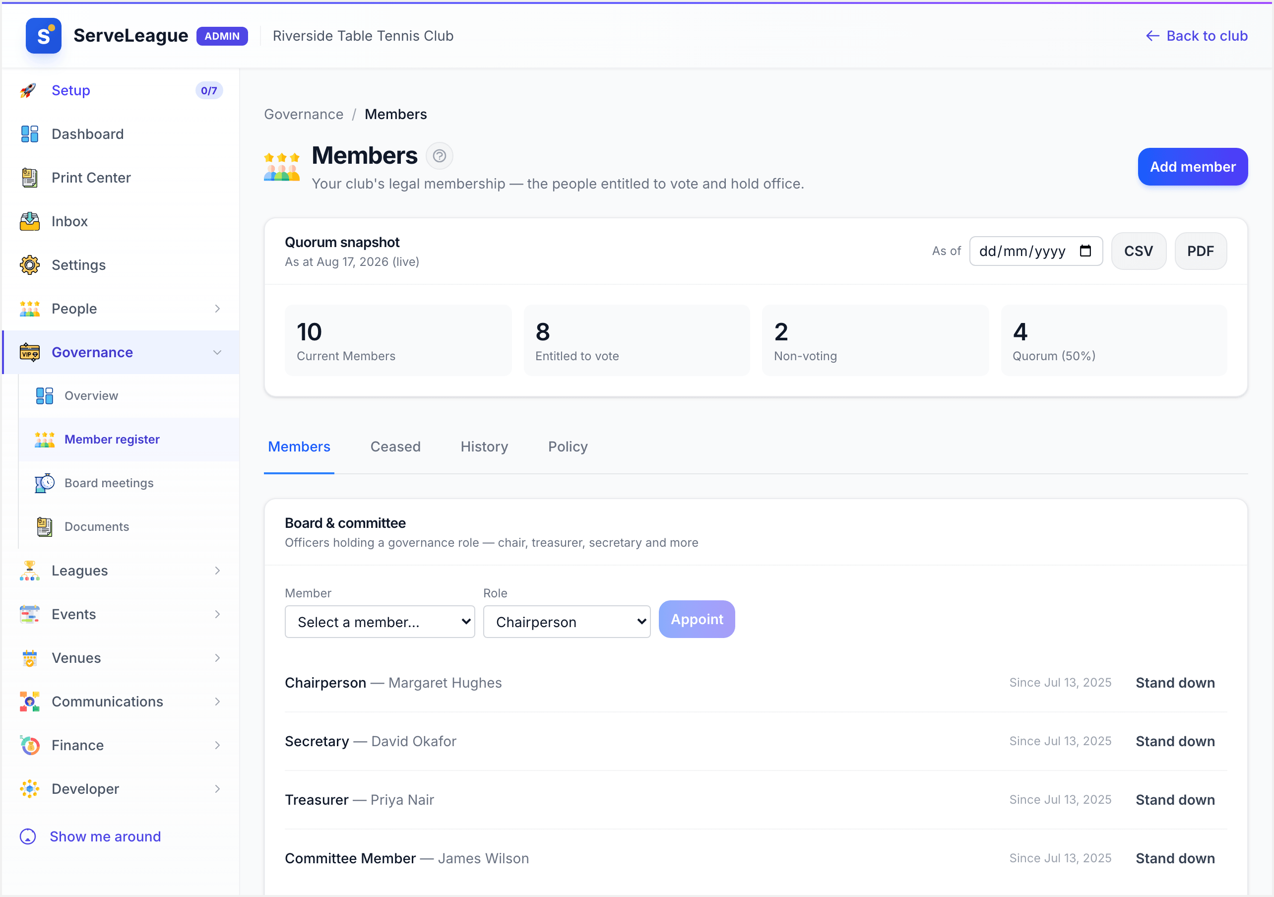The height and width of the screenshot is (897, 1274).
Task: Open Setup via the rocket icon
Action: point(29,90)
